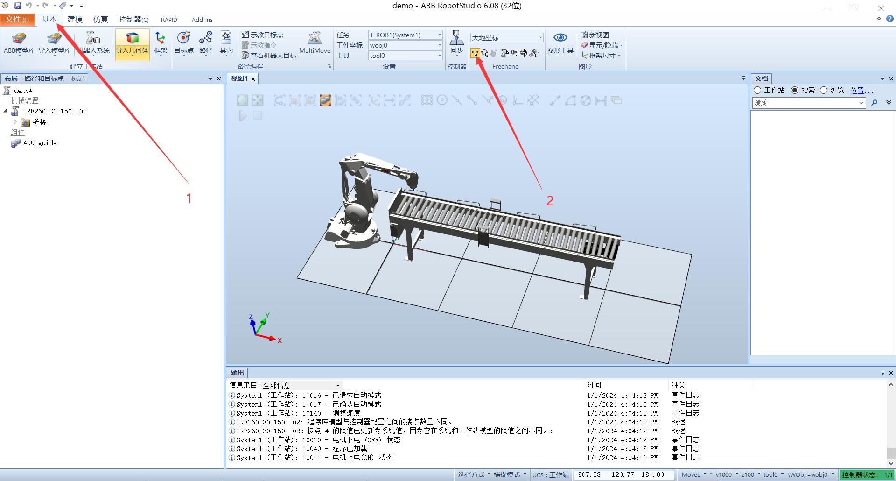Viewport: 896px width, 481px height.
Task: Open the Frame (框架) tool
Action: [161, 43]
